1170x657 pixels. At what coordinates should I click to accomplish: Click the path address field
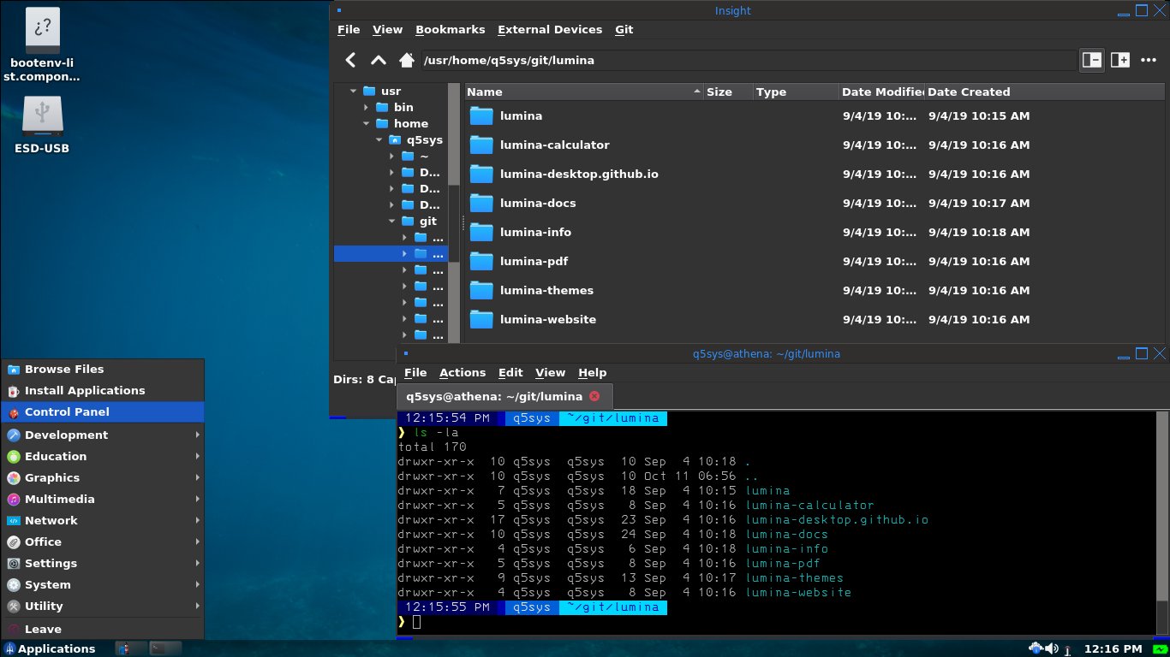745,60
